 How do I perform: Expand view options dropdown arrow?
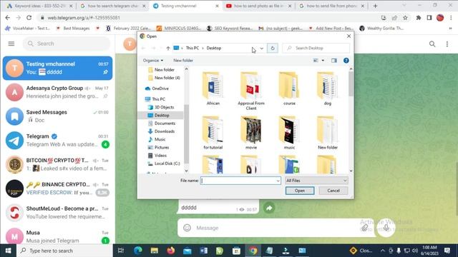click(x=323, y=60)
